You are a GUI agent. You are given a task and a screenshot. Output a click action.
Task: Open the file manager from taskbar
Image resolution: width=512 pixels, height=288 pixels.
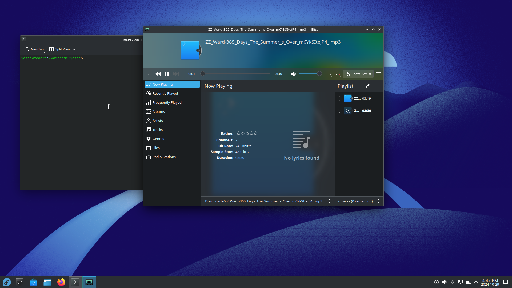coord(47,282)
